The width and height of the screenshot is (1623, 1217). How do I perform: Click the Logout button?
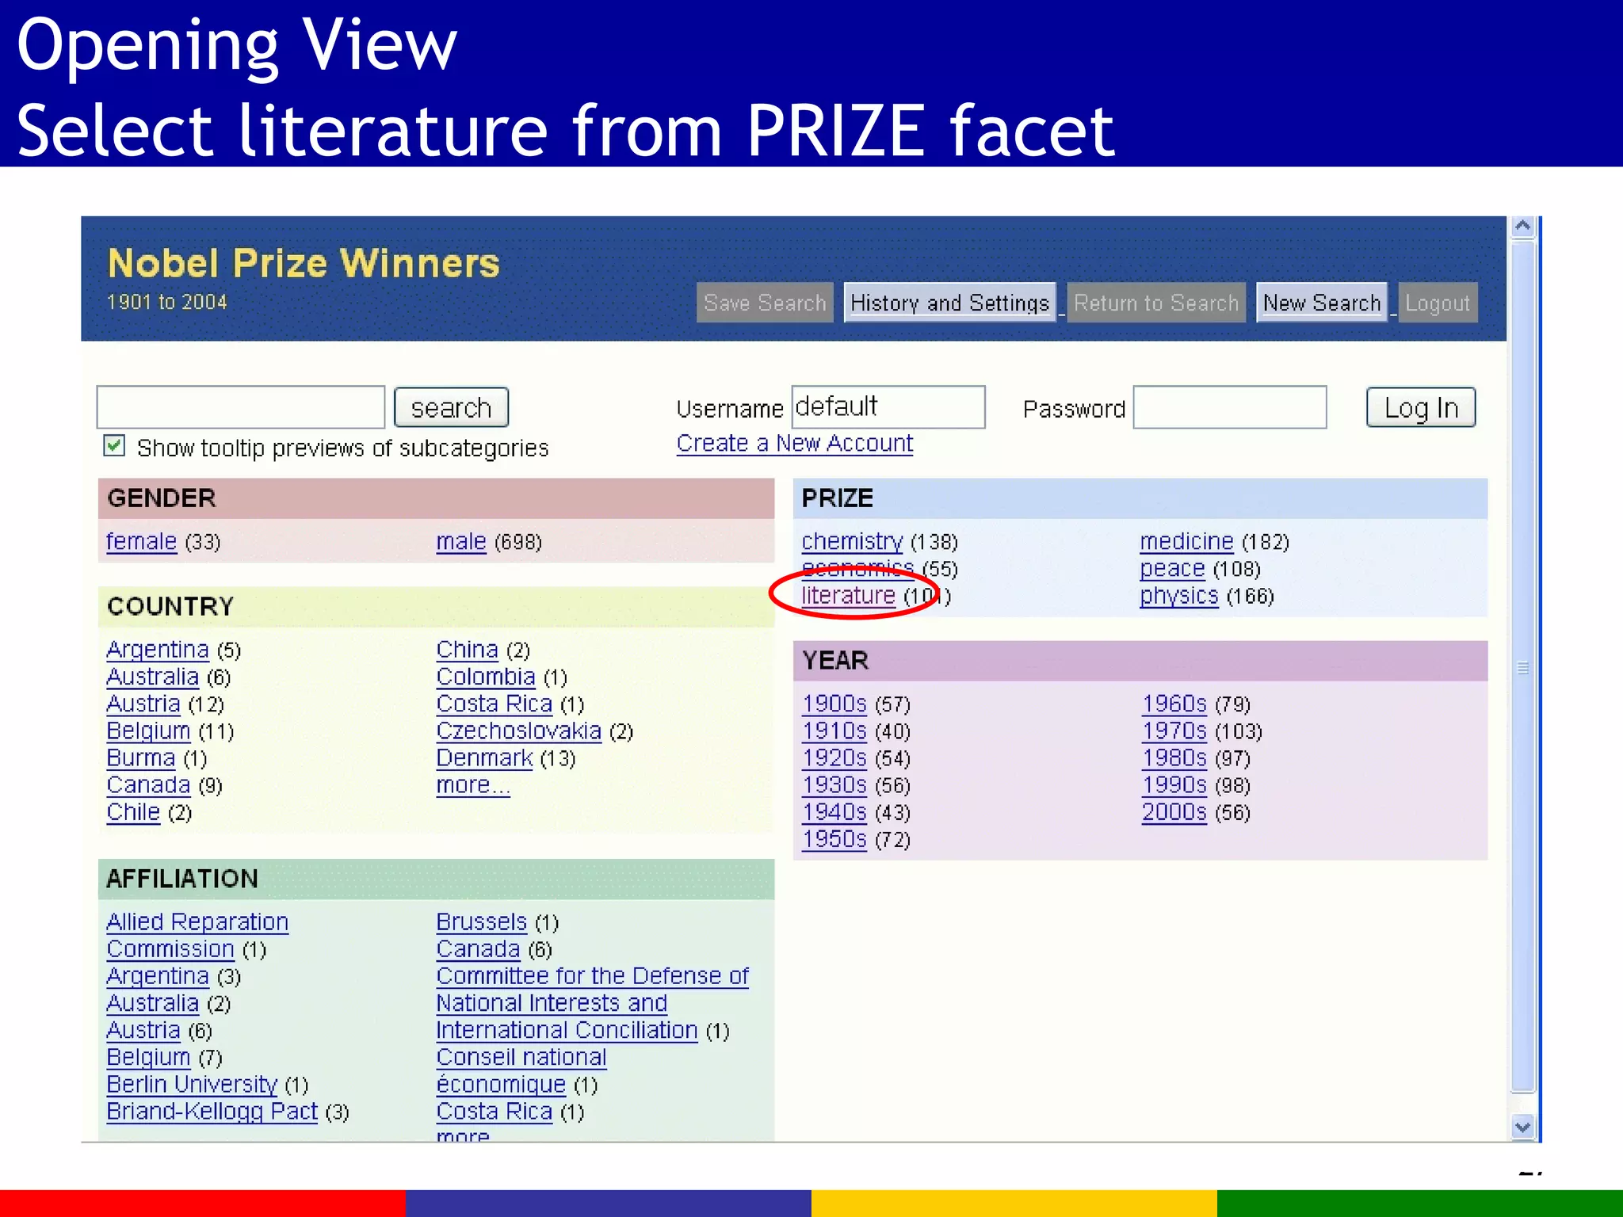[1438, 303]
